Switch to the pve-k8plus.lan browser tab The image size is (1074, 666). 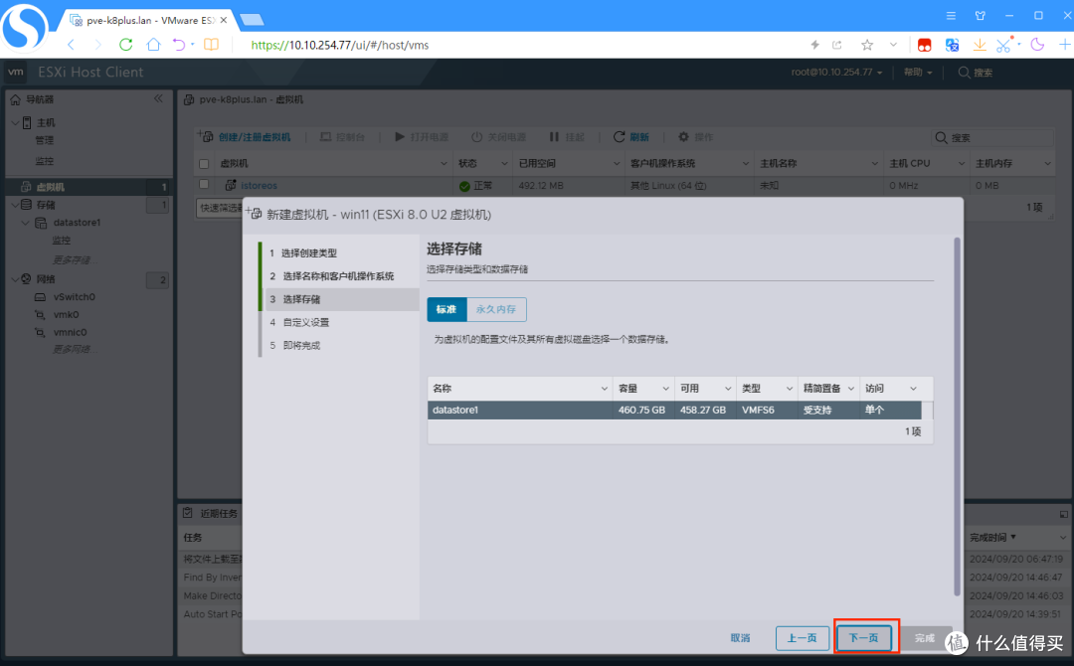149,20
